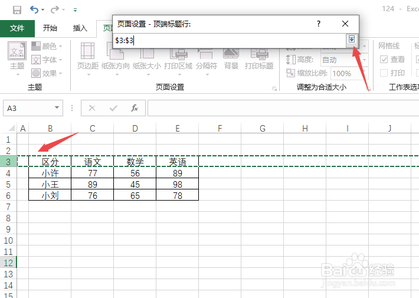The width and height of the screenshot is (419, 298).
Task: Click 小王's 数学 score 45
Action: [x=135, y=184]
